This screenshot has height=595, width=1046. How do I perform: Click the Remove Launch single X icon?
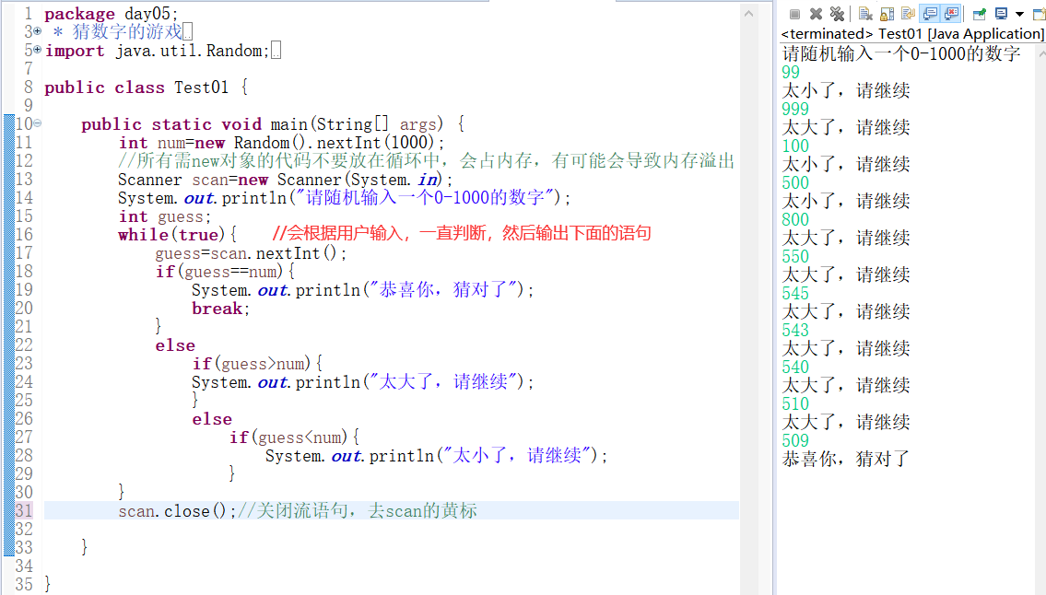tap(816, 14)
